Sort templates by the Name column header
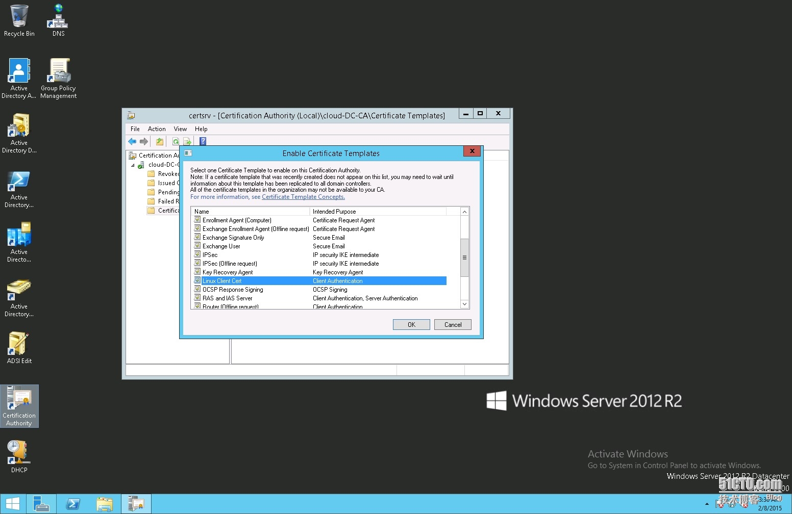The height and width of the screenshot is (514, 792). pyautogui.click(x=251, y=211)
